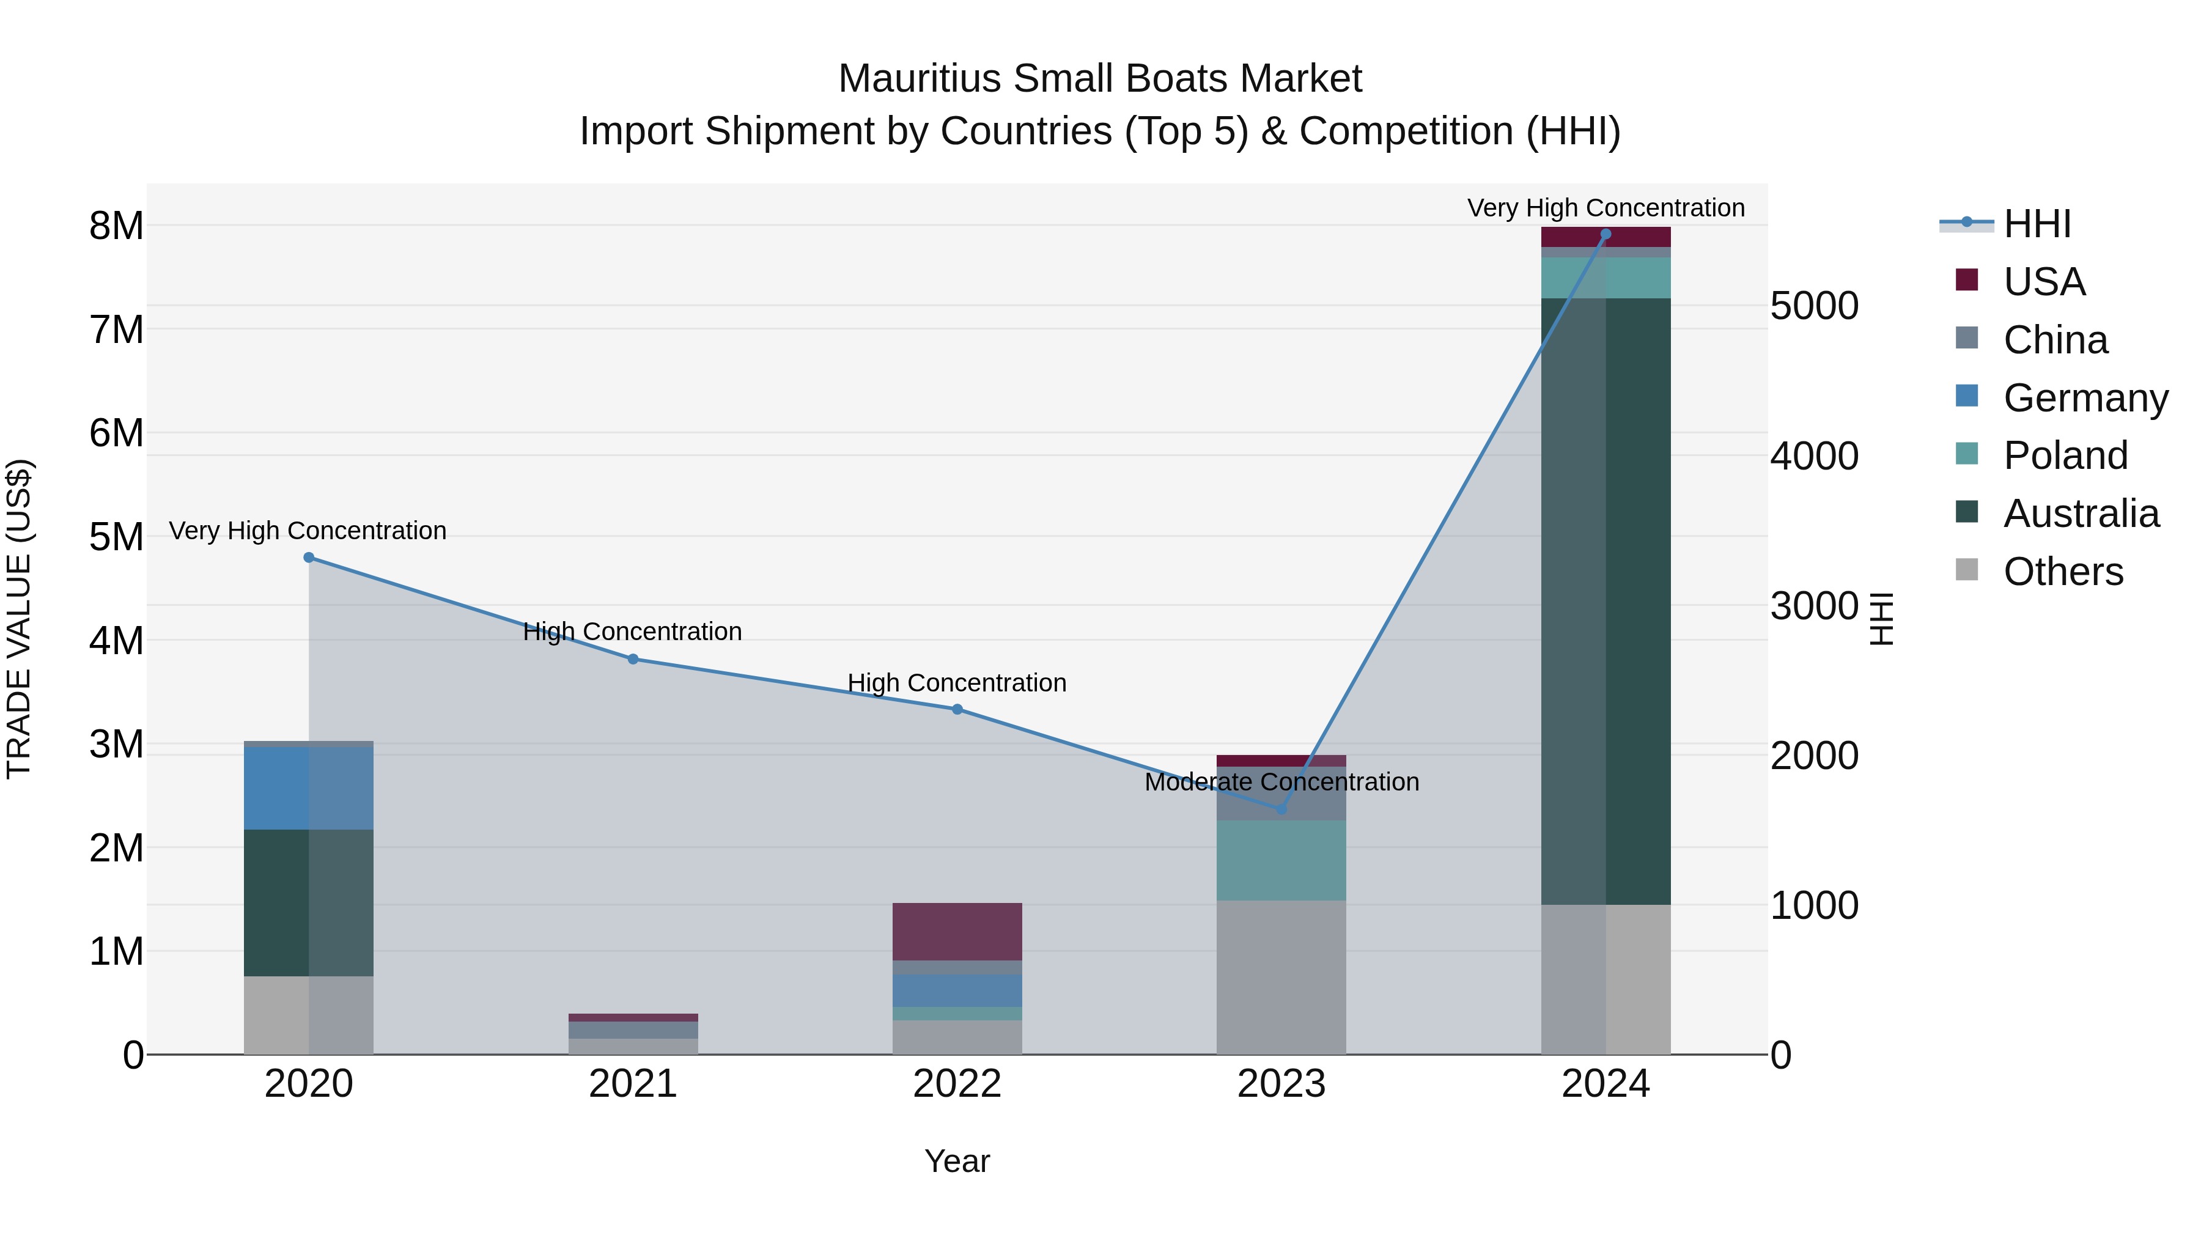Click the 2020 Australia bar segment
This screenshot has width=2201, height=1238.
pos(309,903)
